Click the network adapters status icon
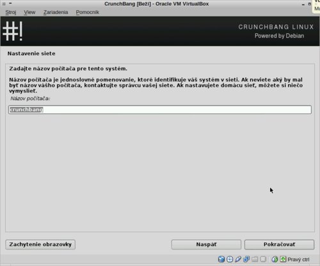 pyautogui.click(x=246, y=259)
